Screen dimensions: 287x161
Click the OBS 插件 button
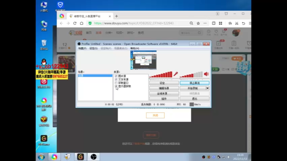pos(164,99)
